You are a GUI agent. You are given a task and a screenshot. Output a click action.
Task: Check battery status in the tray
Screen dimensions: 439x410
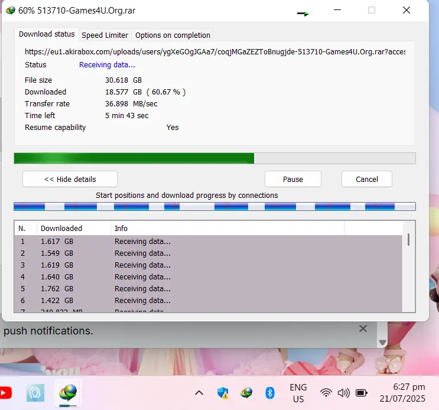pyautogui.click(x=361, y=393)
